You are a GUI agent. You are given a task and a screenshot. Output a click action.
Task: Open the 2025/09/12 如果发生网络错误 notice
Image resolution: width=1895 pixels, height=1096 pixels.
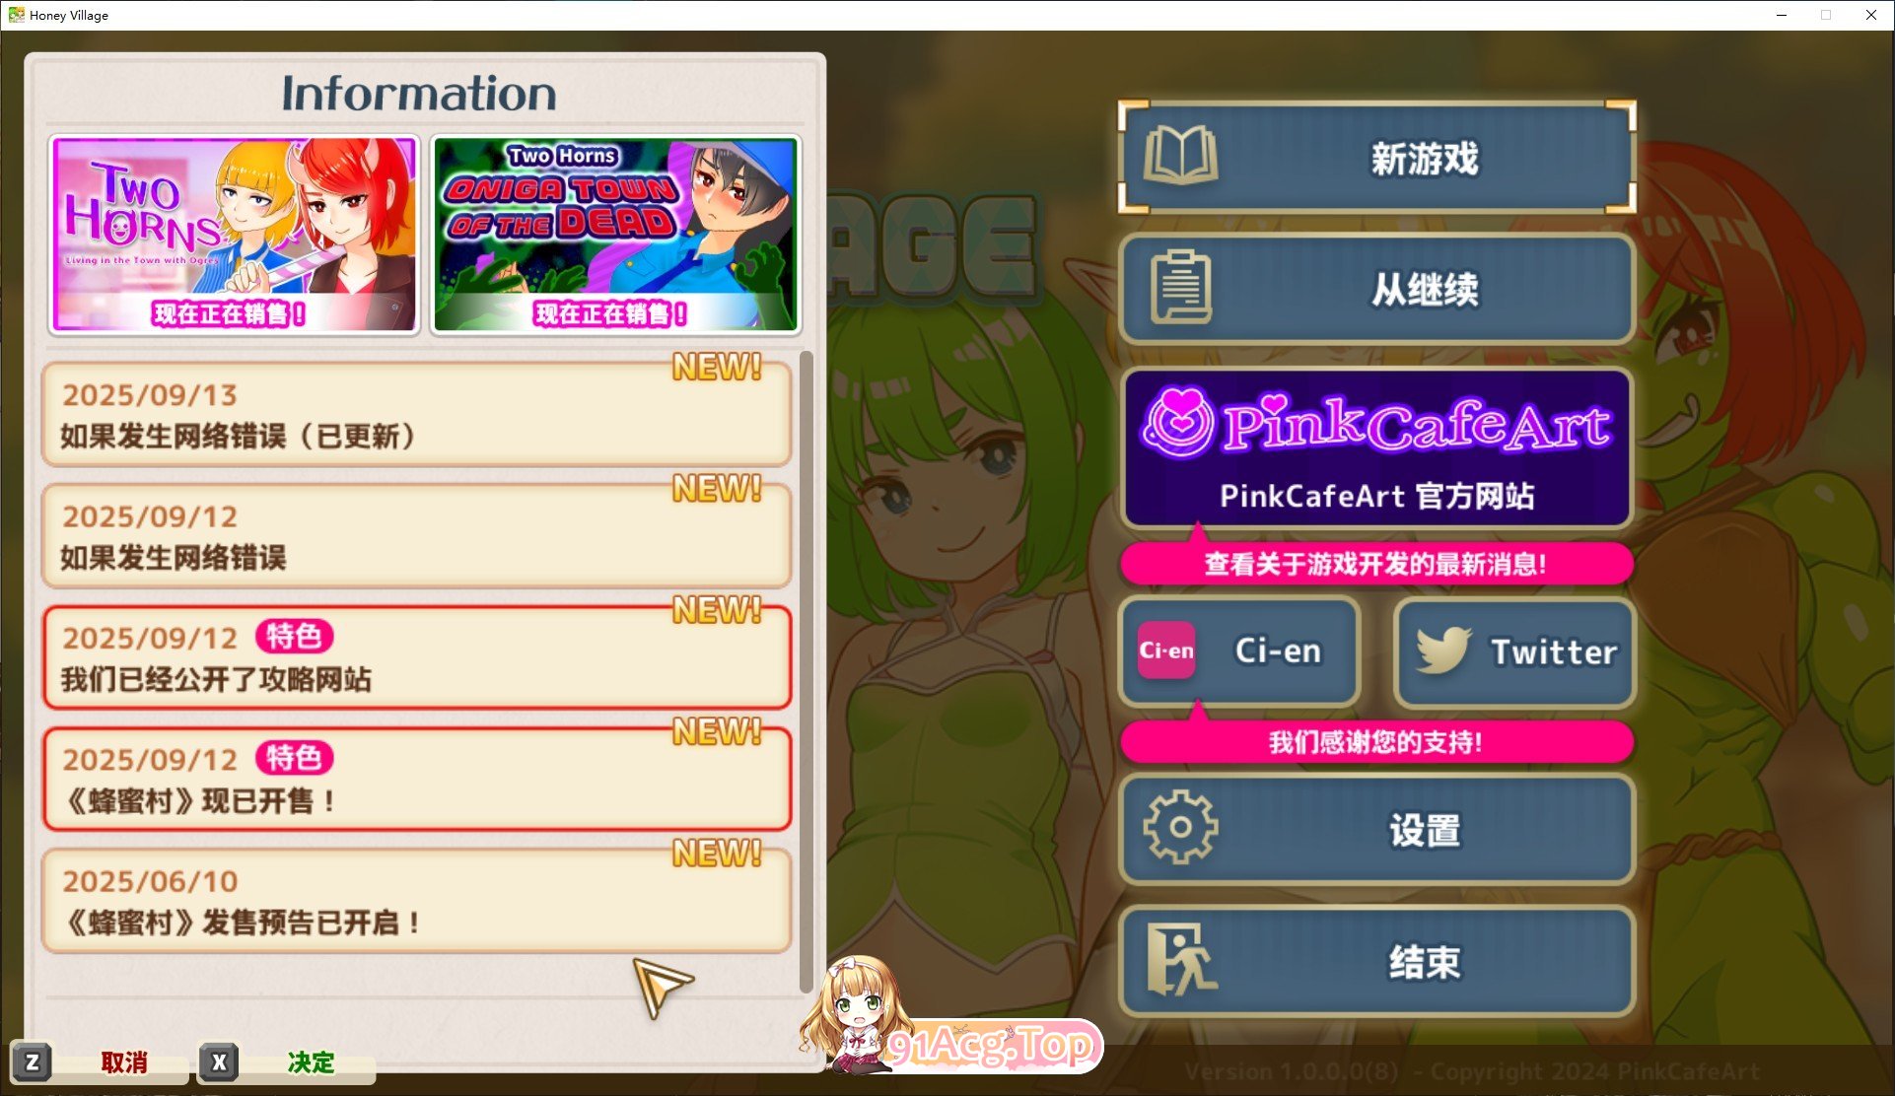pyautogui.click(x=416, y=536)
